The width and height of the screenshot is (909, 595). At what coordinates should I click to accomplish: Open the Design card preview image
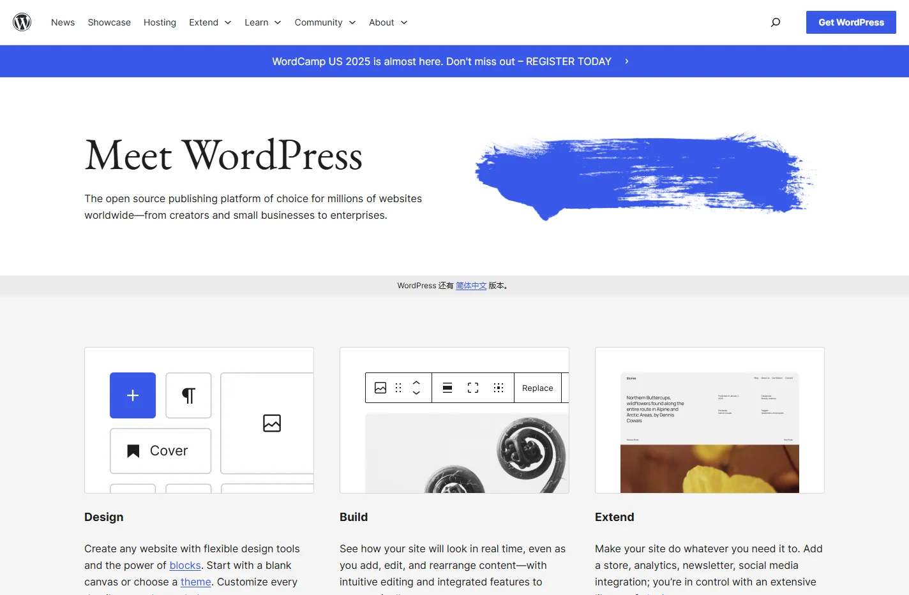coord(199,420)
